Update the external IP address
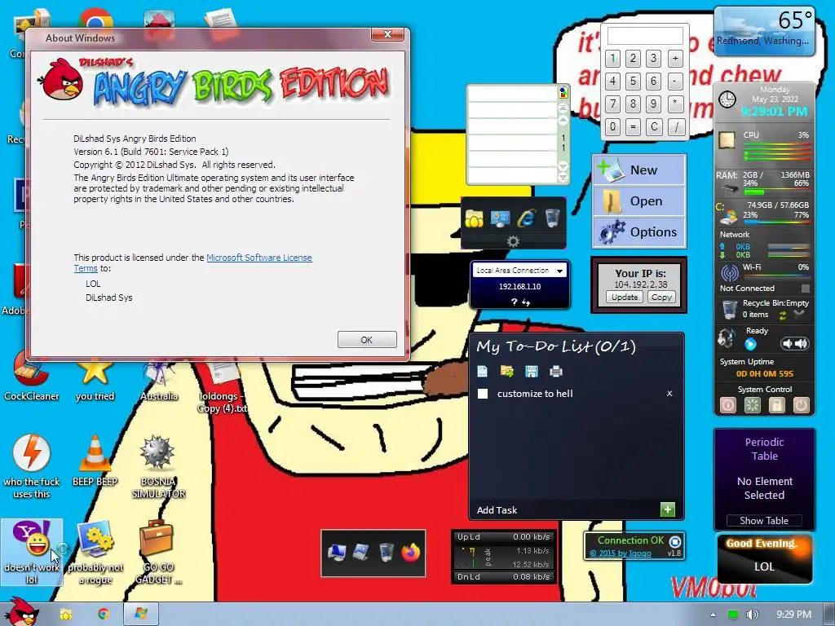 tap(625, 297)
